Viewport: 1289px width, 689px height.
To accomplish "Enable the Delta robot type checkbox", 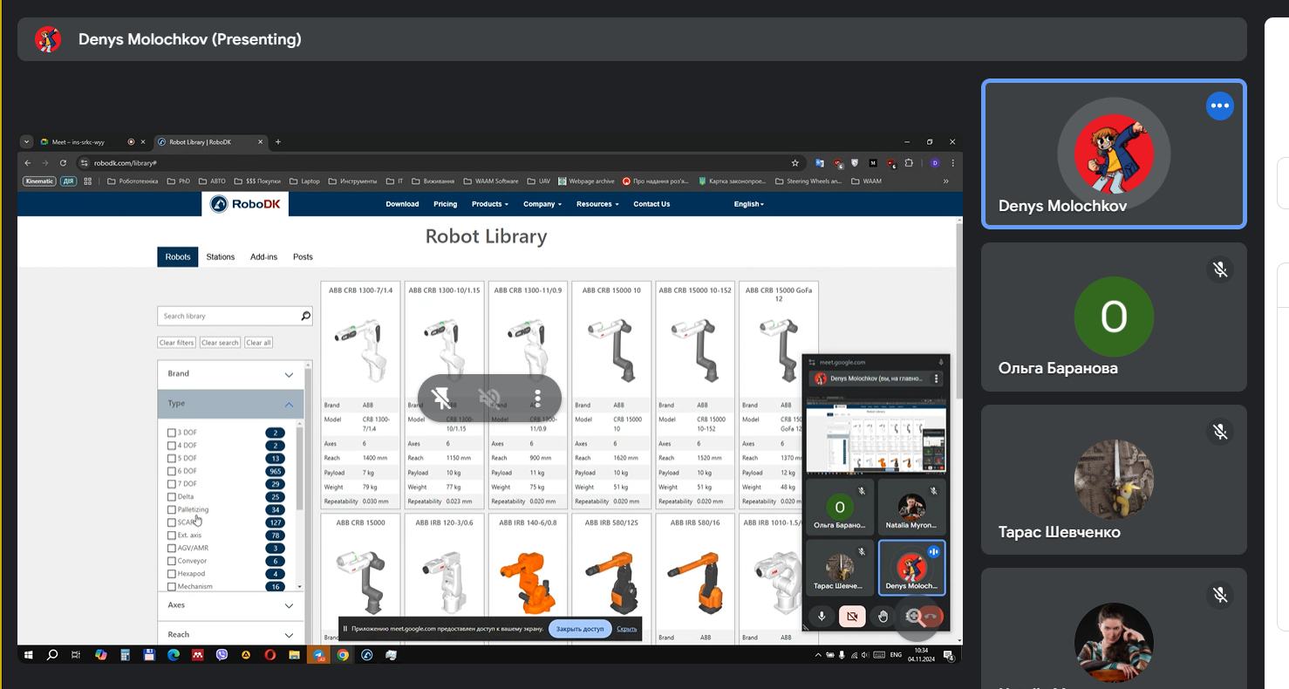I will point(172,497).
